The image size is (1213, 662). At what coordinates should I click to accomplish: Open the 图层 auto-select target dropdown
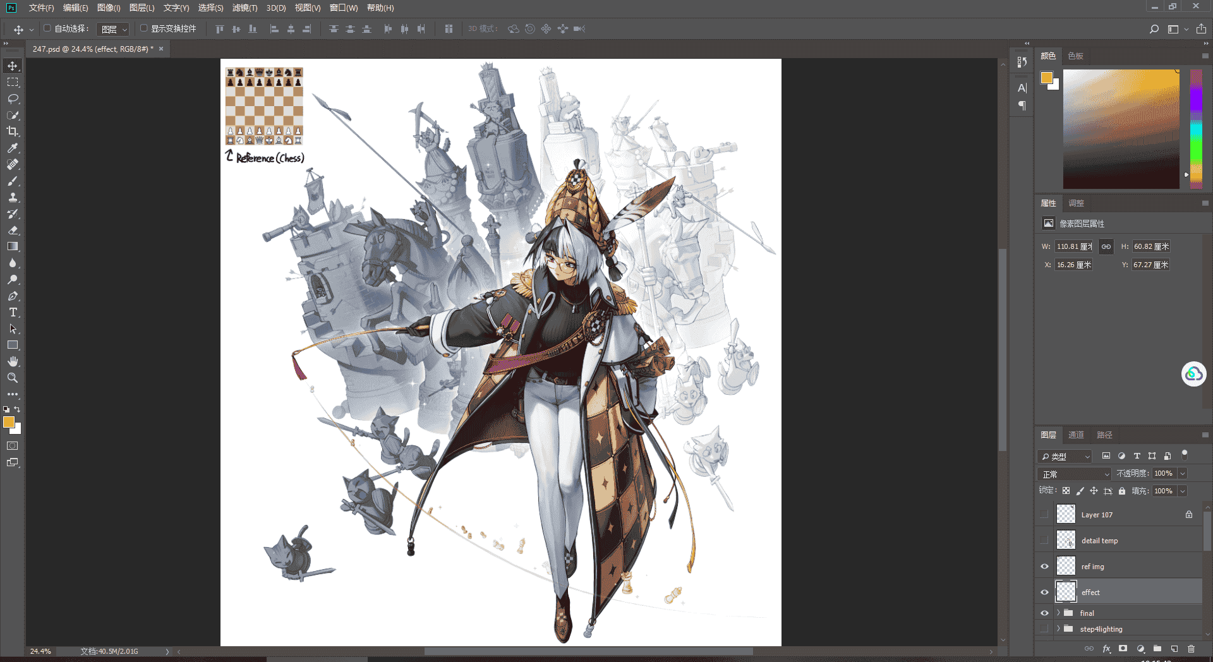(113, 29)
